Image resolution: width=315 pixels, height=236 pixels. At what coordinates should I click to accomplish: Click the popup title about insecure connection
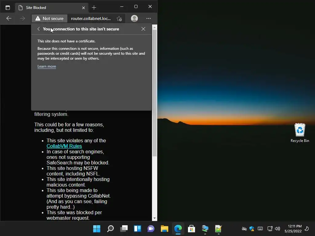pos(81,29)
